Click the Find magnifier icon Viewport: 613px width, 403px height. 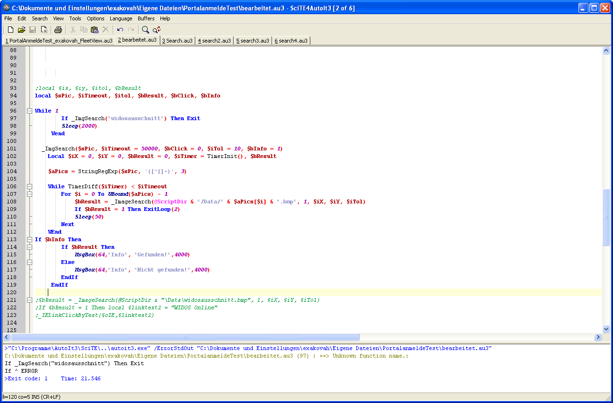(x=145, y=30)
